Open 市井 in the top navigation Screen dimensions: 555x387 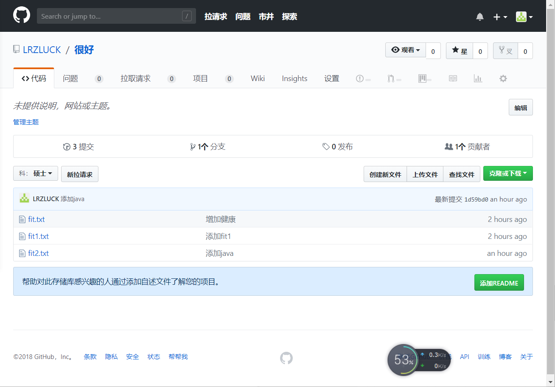tap(266, 17)
